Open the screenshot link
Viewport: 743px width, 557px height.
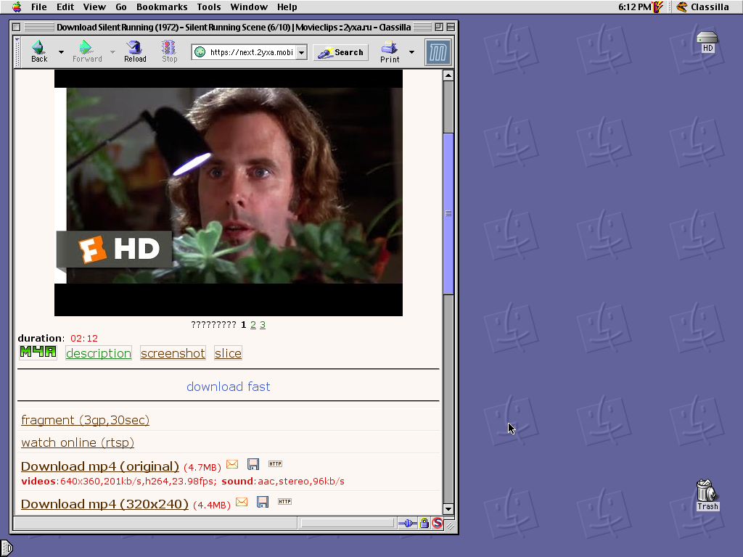[x=173, y=353]
